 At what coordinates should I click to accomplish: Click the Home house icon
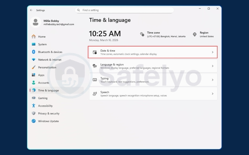[x=34, y=37]
